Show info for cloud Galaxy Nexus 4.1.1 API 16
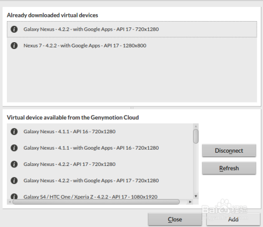Image resolution: width=263 pixels, height=227 pixels. pyautogui.click(x=14, y=132)
